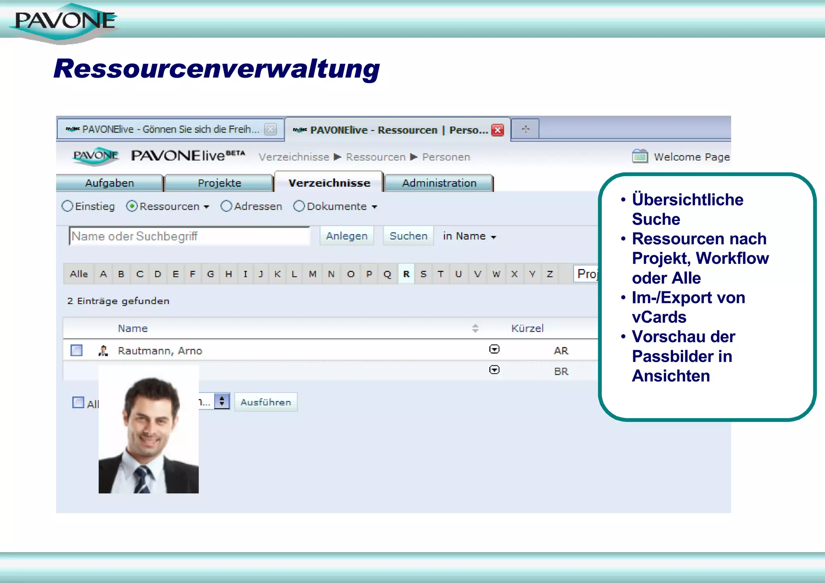Select the Einstieg radio button
Viewport: 825px width, 583px height.
click(68, 206)
